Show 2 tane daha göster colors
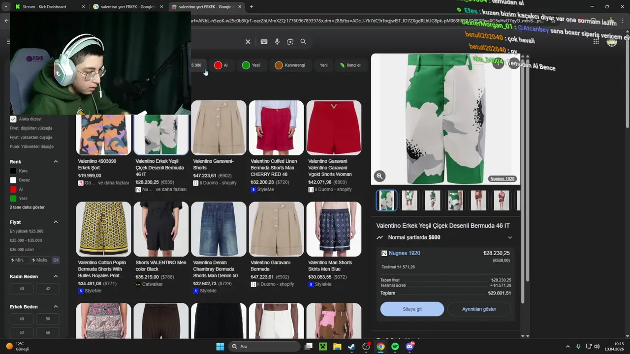Viewport: 630px width, 354px height. point(27,207)
